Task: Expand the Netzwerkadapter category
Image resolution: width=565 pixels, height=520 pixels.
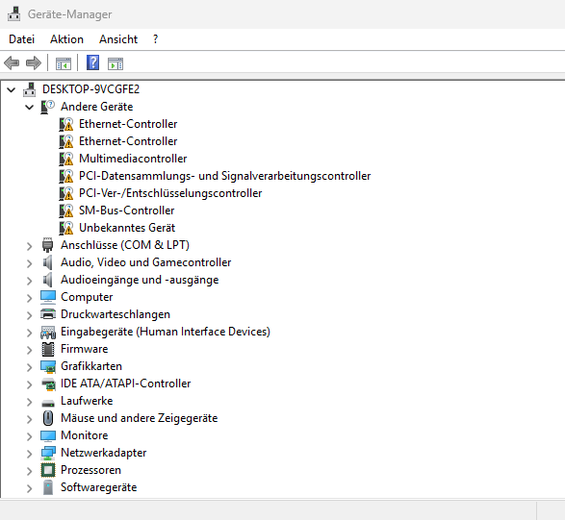Action: coord(30,454)
